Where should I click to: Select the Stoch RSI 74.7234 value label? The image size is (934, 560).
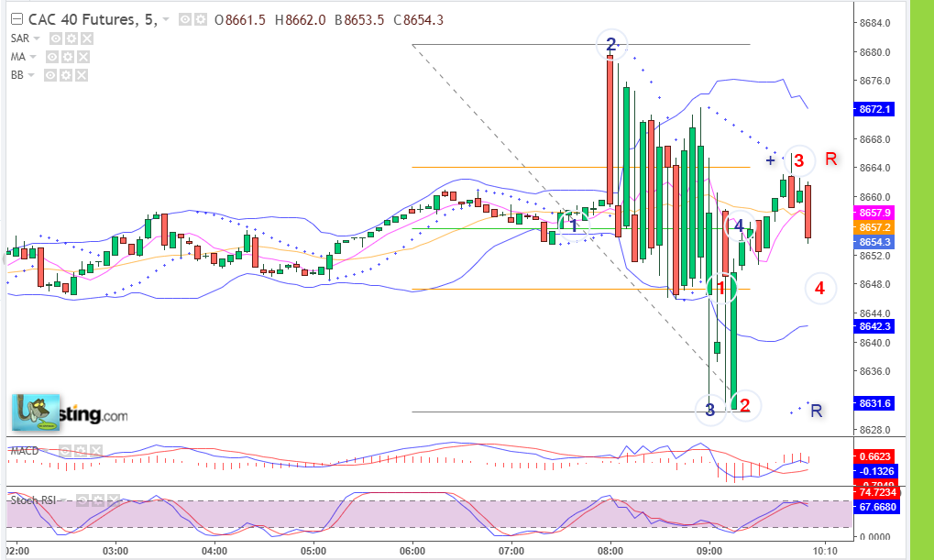tap(876, 492)
